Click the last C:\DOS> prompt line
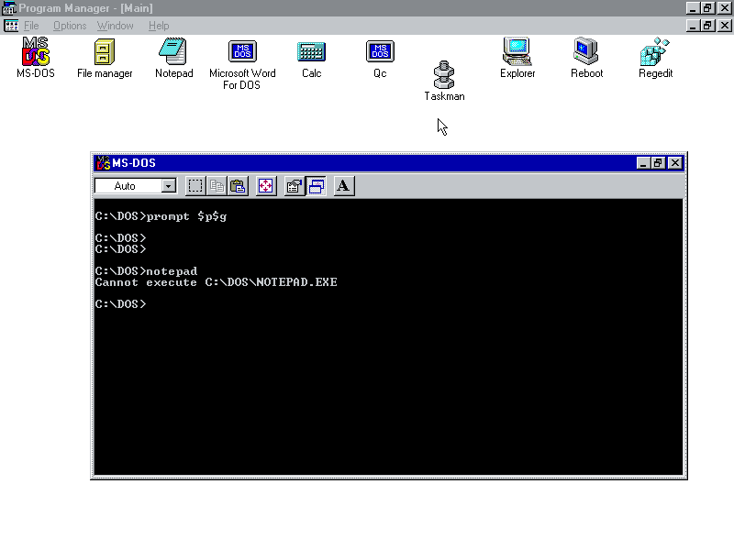 [x=120, y=304]
